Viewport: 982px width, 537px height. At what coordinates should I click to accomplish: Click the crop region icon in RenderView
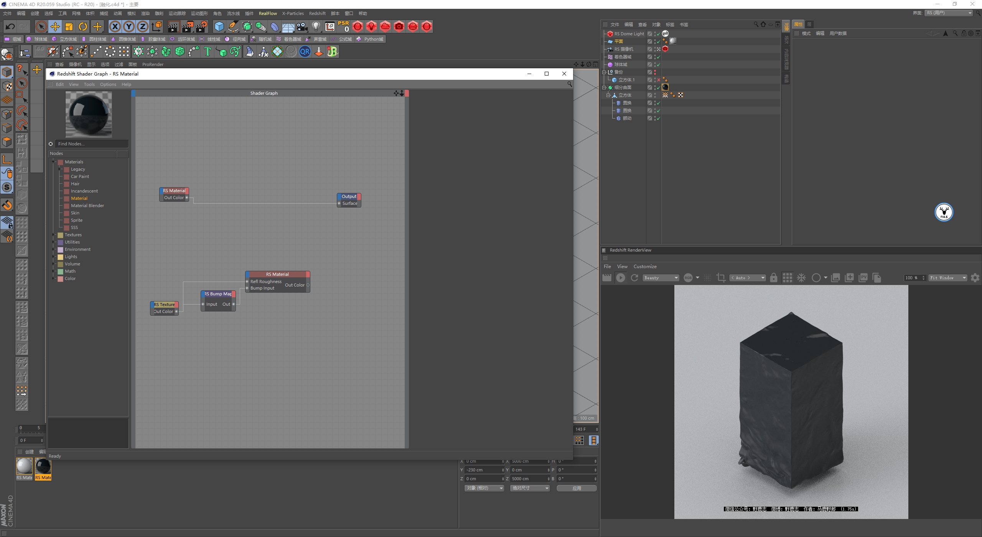coord(721,278)
